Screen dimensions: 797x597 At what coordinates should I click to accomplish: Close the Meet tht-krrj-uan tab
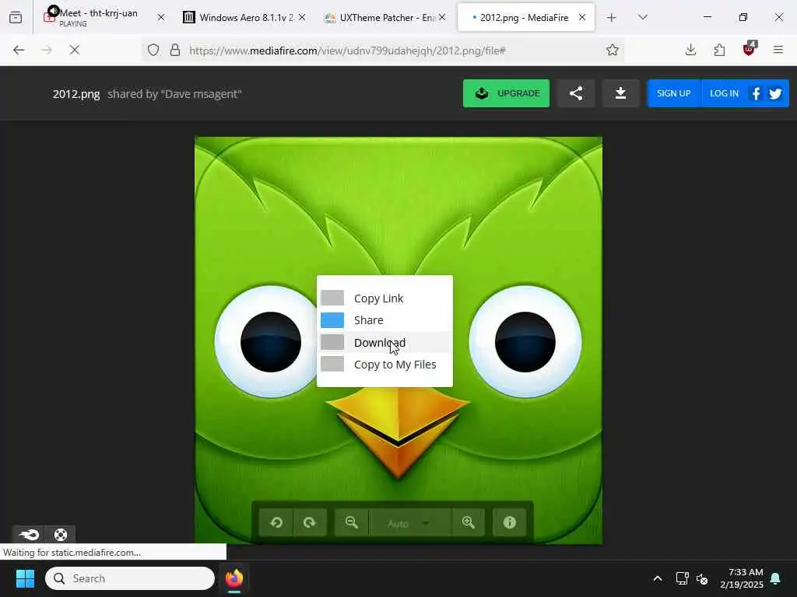pyautogui.click(x=160, y=17)
